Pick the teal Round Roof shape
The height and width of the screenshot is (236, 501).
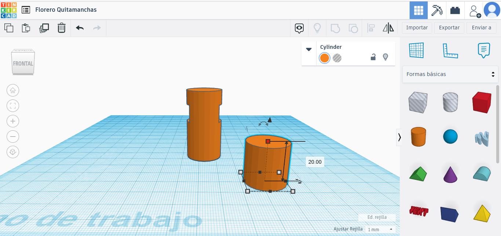(482, 173)
